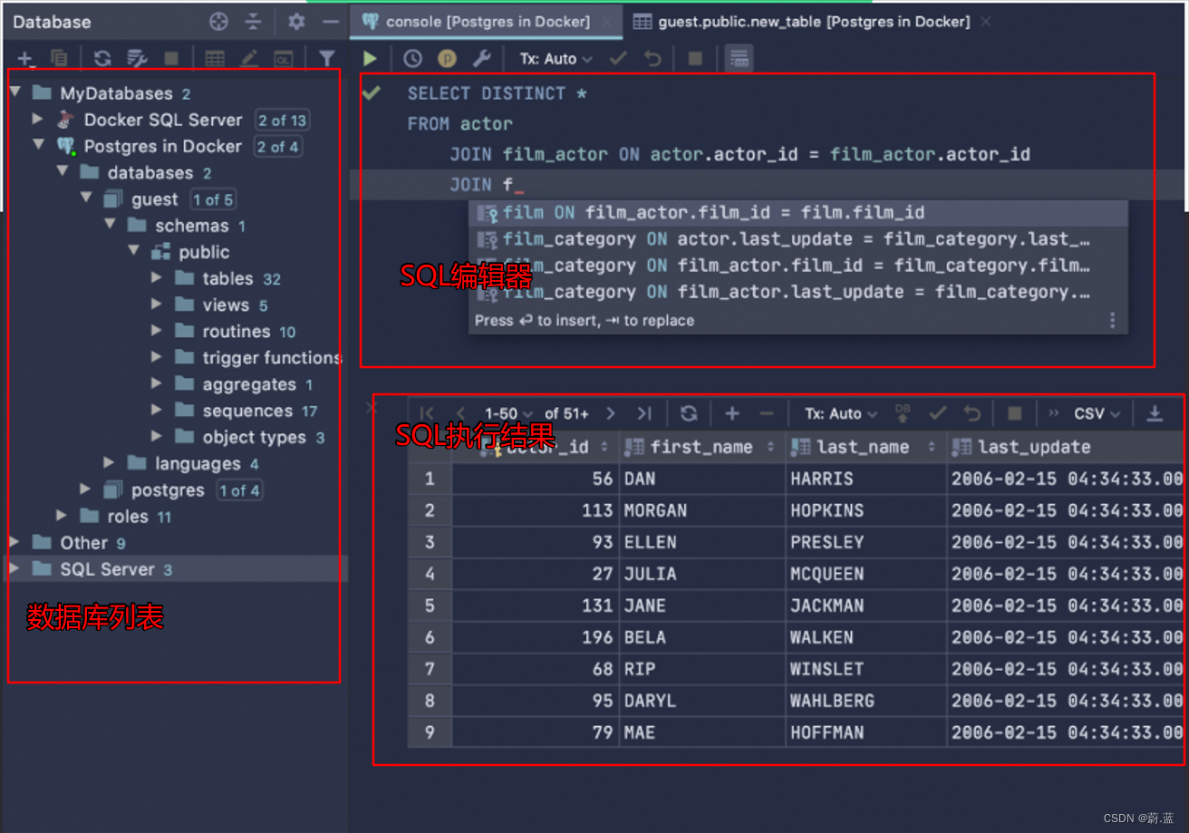The height and width of the screenshot is (833, 1189).
Task: Submit changes DB upload icon in results toolbar
Action: pyautogui.click(x=903, y=413)
